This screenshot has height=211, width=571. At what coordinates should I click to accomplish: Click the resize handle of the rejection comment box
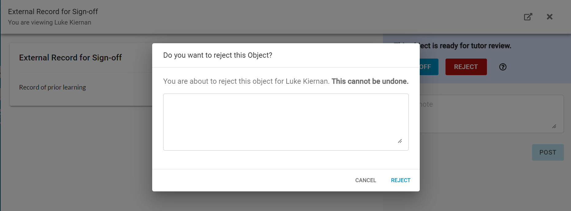point(400,141)
